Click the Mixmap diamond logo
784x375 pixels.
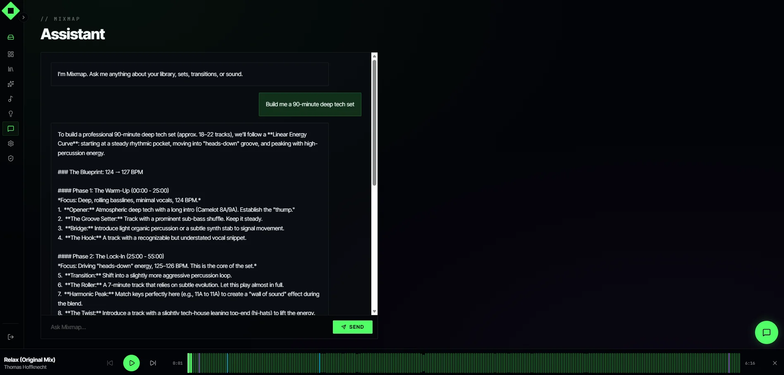coord(11,11)
